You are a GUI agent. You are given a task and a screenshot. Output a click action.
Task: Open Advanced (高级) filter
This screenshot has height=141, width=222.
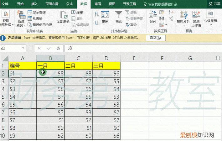tap(131, 25)
